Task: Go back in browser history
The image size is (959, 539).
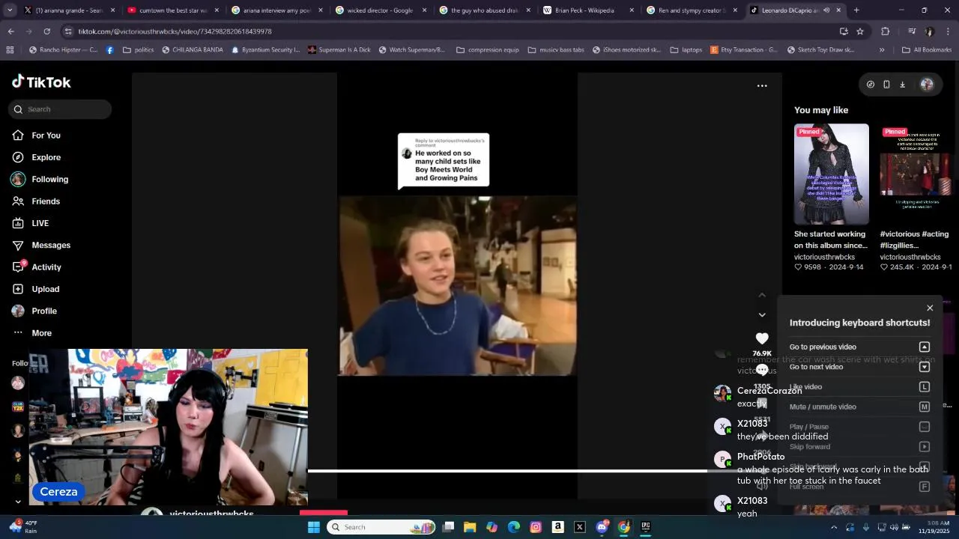Action: click(10, 31)
